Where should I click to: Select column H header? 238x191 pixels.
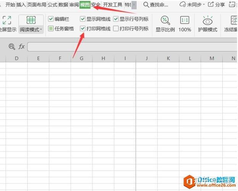103,58
